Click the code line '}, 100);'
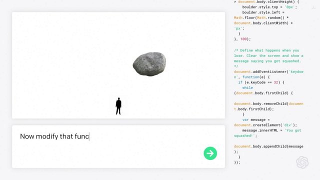Image resolution: width=320 pixels, height=180 pixels. 242,39
